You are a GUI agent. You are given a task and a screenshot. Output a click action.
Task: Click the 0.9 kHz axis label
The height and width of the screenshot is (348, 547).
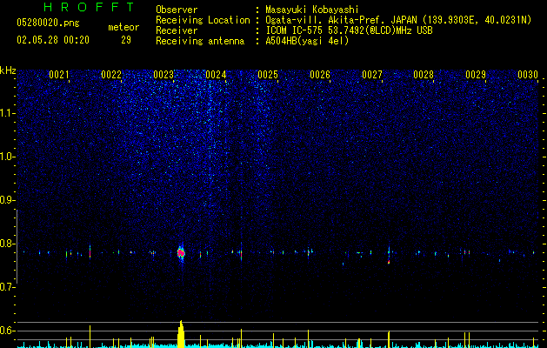pyautogui.click(x=7, y=200)
